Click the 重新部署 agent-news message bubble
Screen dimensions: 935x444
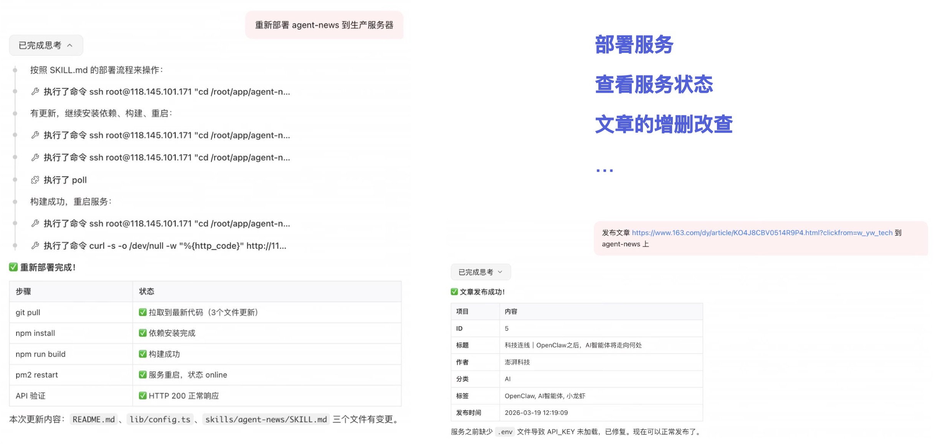tap(324, 25)
